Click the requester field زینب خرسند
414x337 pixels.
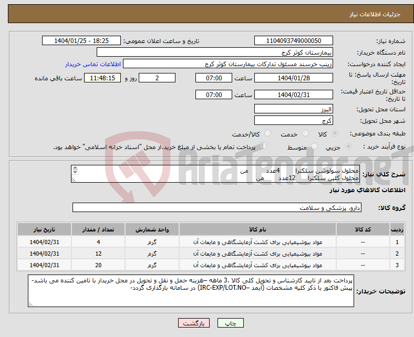[228, 64]
